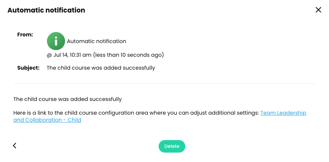Click the green info sender avatar icon
This screenshot has height=162, width=329.
[x=56, y=41]
